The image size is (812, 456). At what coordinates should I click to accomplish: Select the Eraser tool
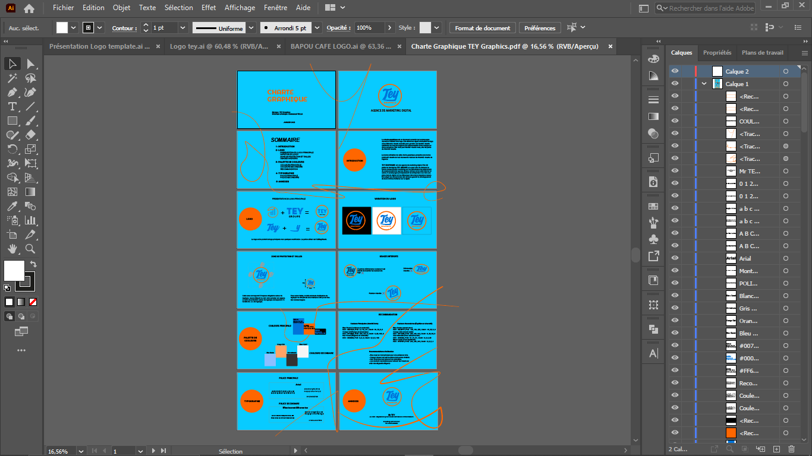(x=30, y=135)
